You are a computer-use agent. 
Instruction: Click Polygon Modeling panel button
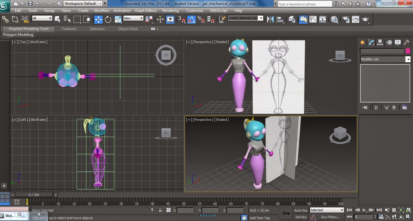pos(18,35)
